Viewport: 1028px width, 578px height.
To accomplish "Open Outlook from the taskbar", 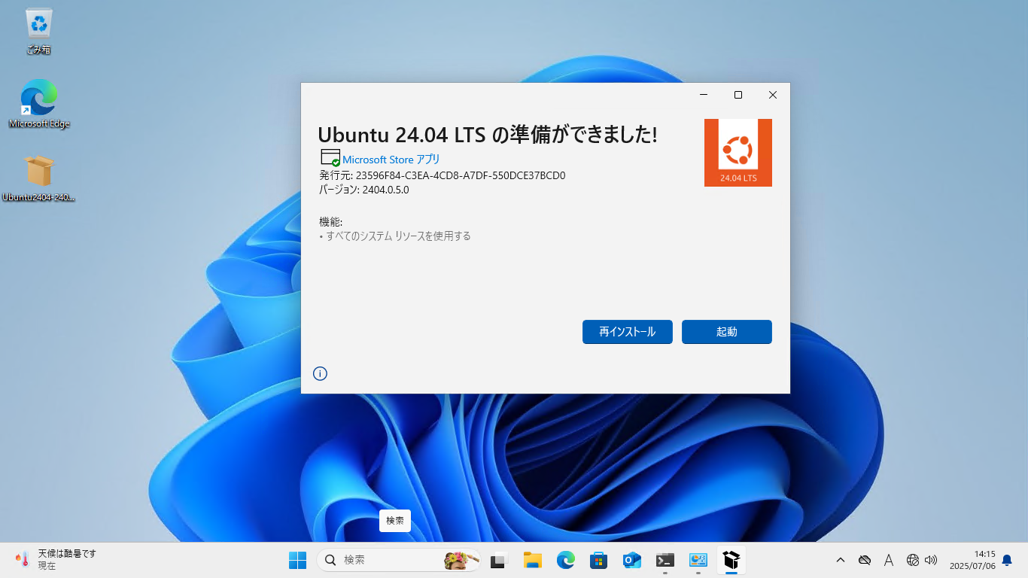I will point(632,560).
